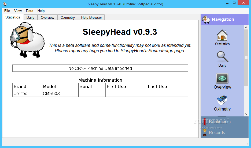251x148 pixels.
Task: Switch to the Daily tab
Action: point(30,17)
